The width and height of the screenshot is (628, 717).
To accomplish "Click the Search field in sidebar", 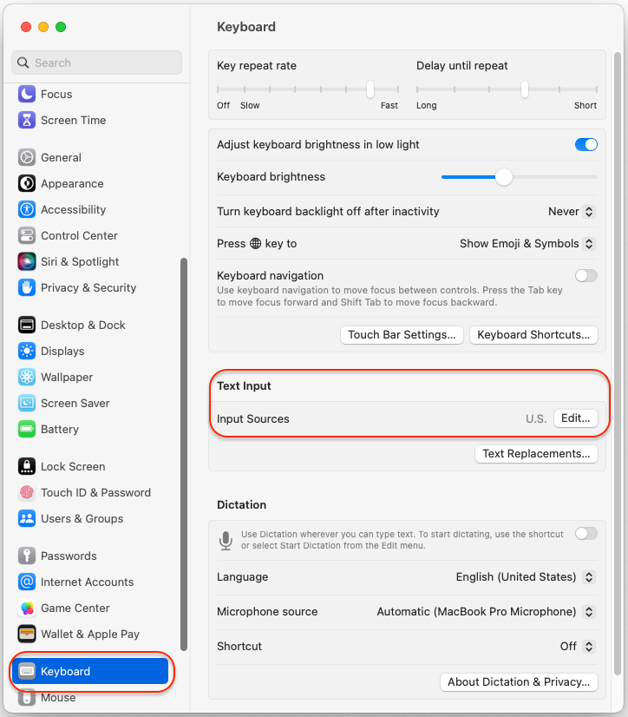I will (x=97, y=62).
